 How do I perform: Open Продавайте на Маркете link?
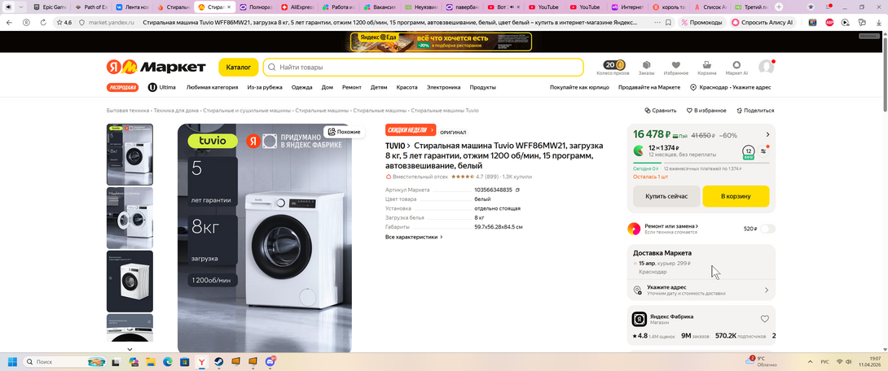(649, 88)
